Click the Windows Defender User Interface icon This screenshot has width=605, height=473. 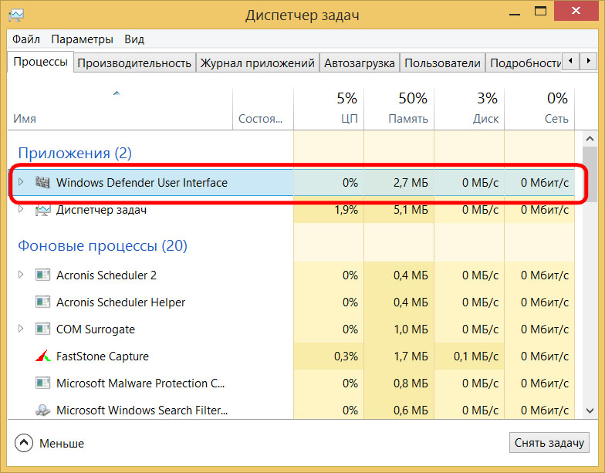[42, 182]
